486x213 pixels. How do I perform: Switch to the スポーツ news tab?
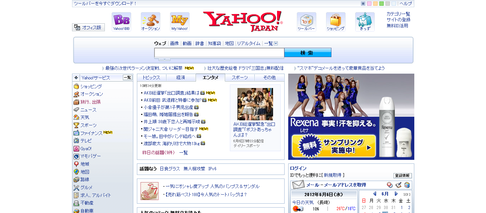click(x=240, y=78)
